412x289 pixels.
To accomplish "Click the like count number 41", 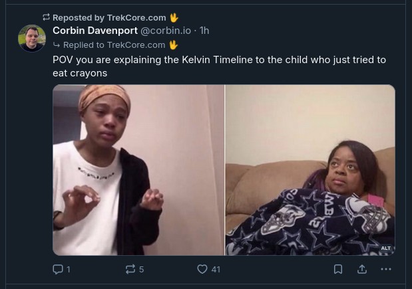I will pos(216,269).
